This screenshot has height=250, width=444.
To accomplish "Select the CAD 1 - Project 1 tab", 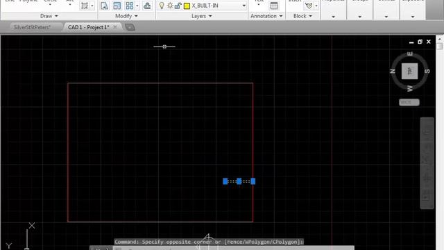I will [x=88, y=27].
